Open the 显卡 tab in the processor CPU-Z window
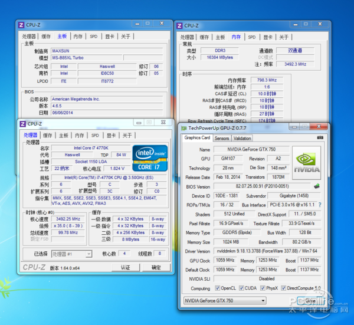 [x=111, y=136]
